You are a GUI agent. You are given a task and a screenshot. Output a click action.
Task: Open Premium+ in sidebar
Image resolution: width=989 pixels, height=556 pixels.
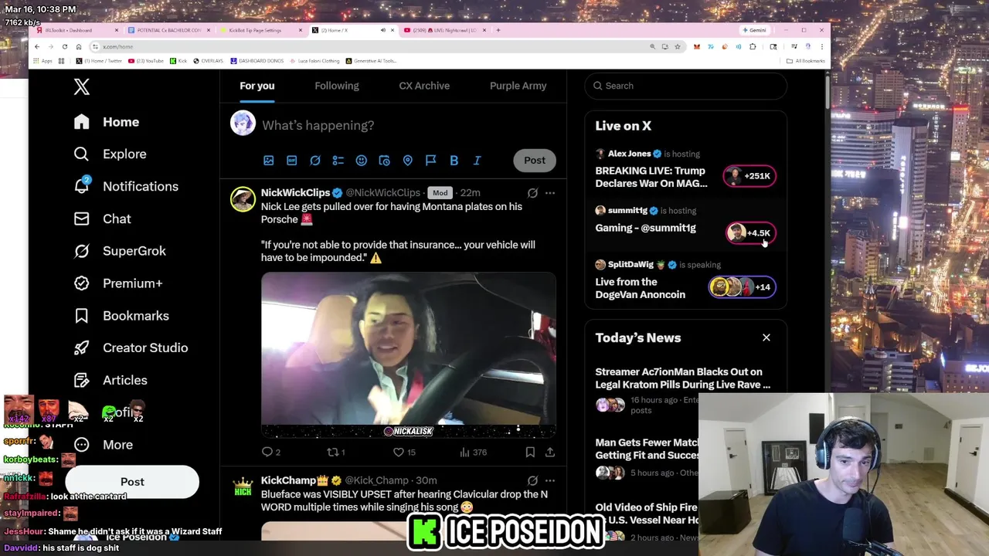click(117, 283)
